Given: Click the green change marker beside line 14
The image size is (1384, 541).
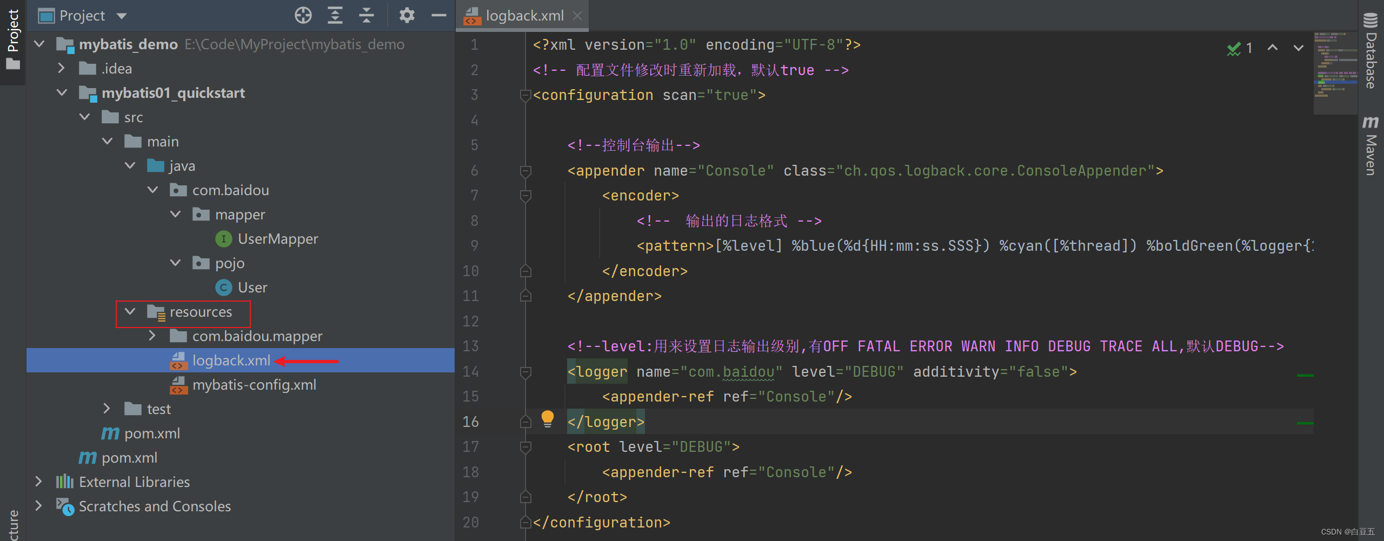Looking at the screenshot, I should 1305,375.
